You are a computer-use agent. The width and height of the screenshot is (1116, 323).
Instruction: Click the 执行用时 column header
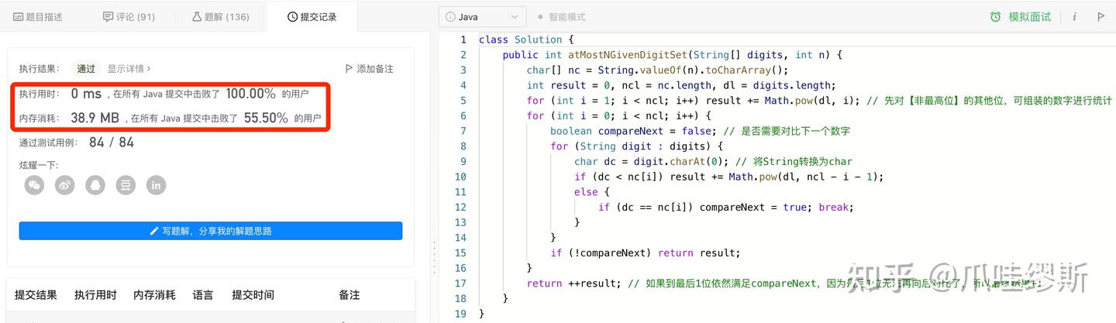(x=95, y=294)
